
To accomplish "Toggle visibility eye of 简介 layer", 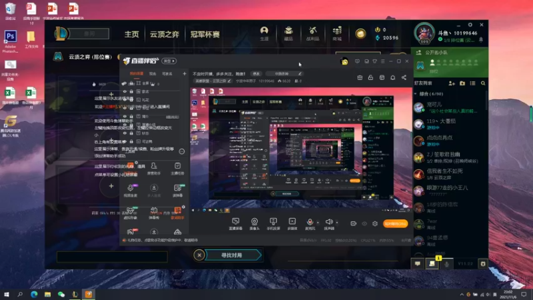I will pyautogui.click(x=125, y=116).
